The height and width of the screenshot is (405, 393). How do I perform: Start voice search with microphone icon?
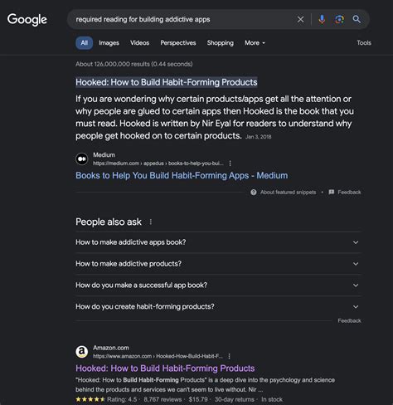(x=322, y=19)
